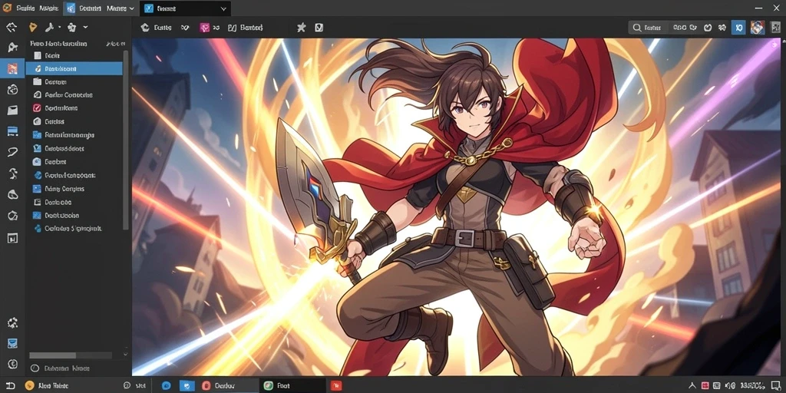Select the lasso loop icon in left sidebar
This screenshot has width=786, height=393.
[x=12, y=153]
